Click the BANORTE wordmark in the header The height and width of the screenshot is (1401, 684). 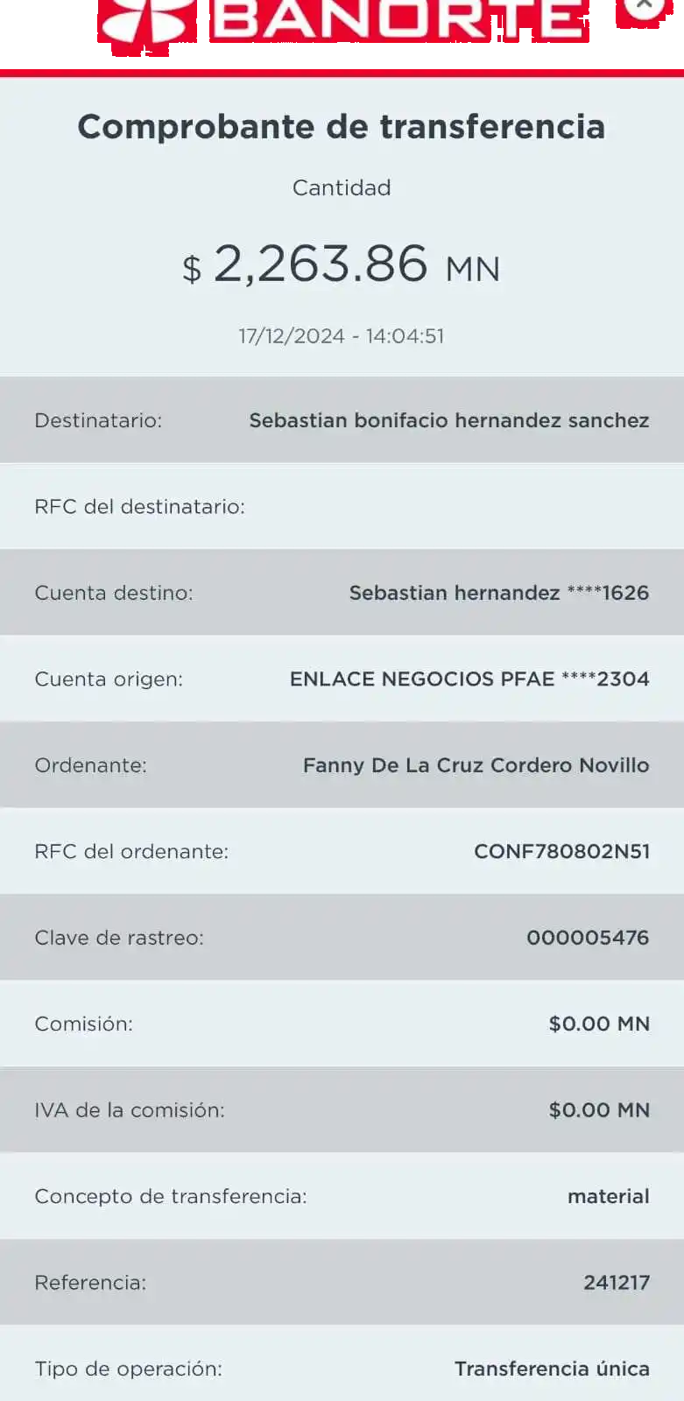[x=398, y=20]
